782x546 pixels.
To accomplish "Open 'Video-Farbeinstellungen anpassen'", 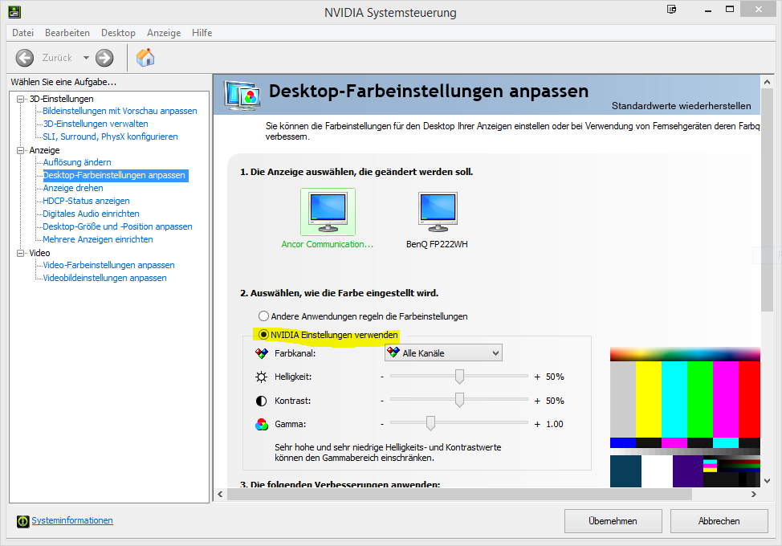I will click(x=108, y=265).
